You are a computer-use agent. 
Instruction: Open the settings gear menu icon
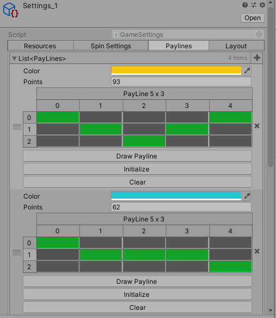(262, 5)
